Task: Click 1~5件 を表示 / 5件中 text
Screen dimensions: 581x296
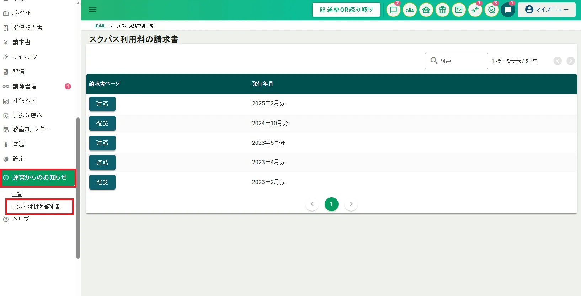Action: tap(515, 61)
